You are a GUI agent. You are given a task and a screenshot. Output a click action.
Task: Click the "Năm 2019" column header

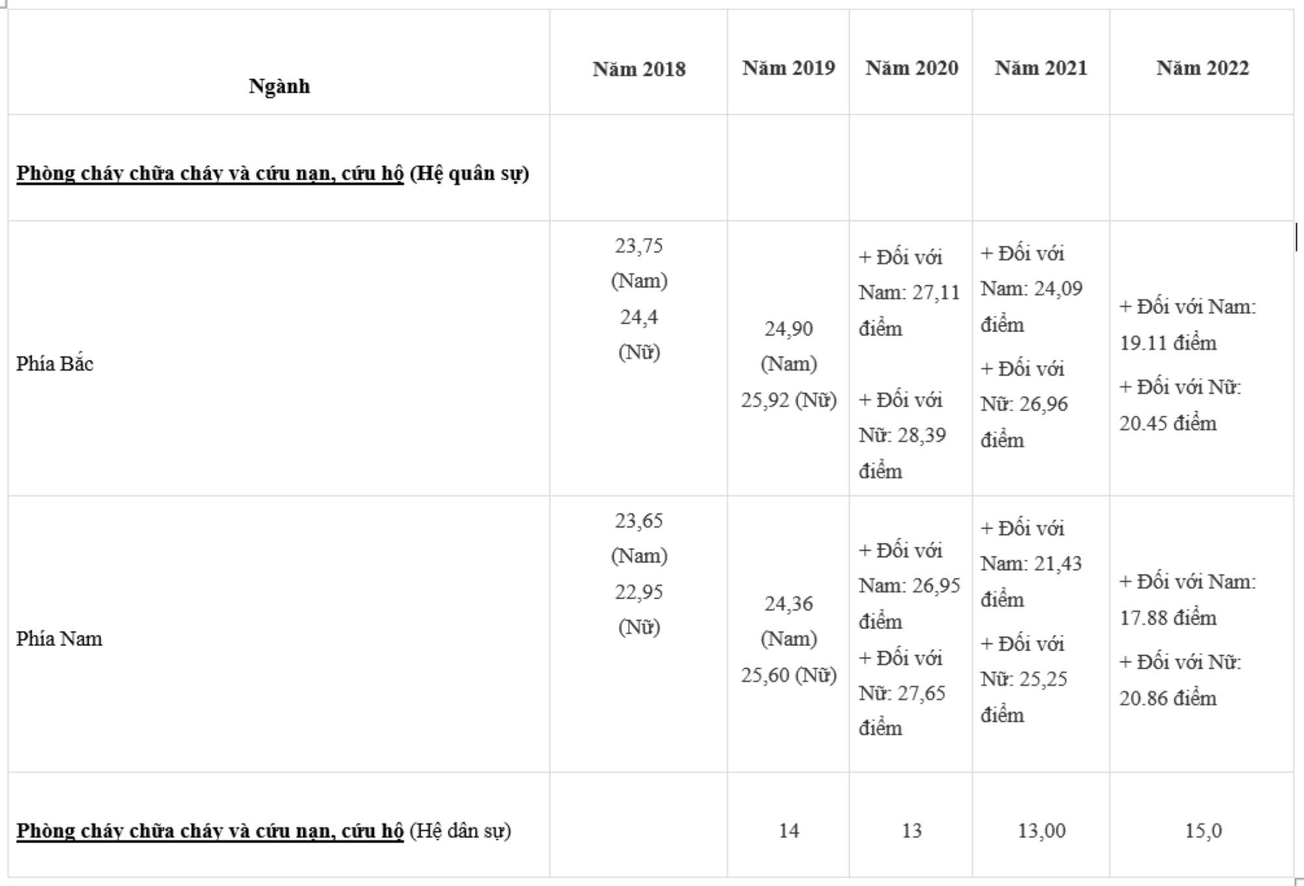tap(788, 68)
